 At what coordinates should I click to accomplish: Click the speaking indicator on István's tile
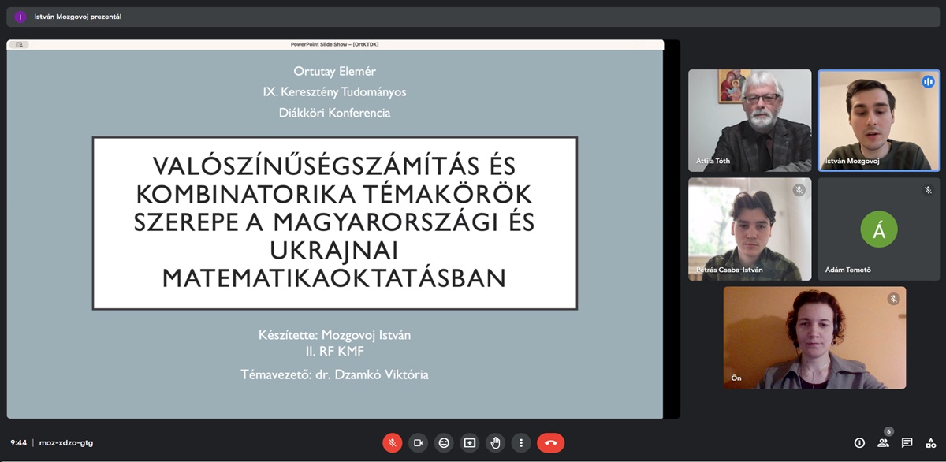pos(928,82)
